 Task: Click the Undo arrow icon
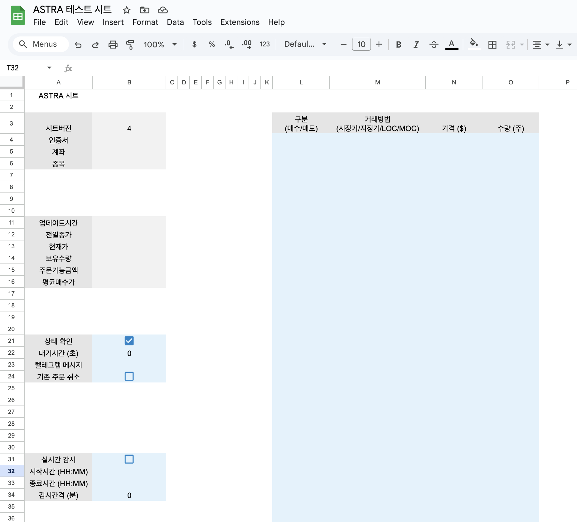[78, 45]
